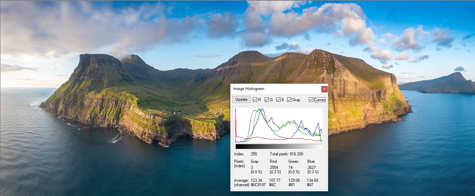Toggle the Curves display checkbox
The width and height of the screenshot is (475, 196).
(311, 100)
